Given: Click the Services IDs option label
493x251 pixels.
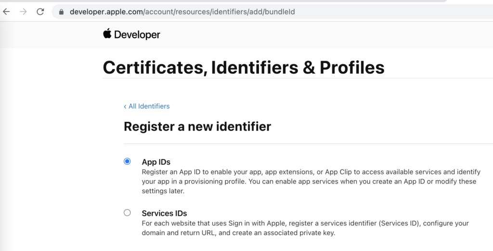Looking at the screenshot, I should click(165, 213).
